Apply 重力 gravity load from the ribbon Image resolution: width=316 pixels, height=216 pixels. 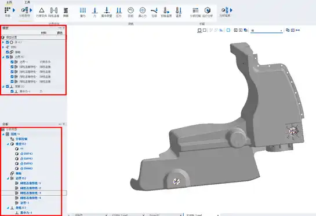[x=83, y=12]
